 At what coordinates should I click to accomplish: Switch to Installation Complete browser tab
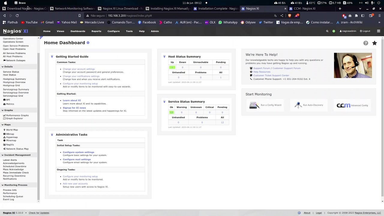point(216,8)
